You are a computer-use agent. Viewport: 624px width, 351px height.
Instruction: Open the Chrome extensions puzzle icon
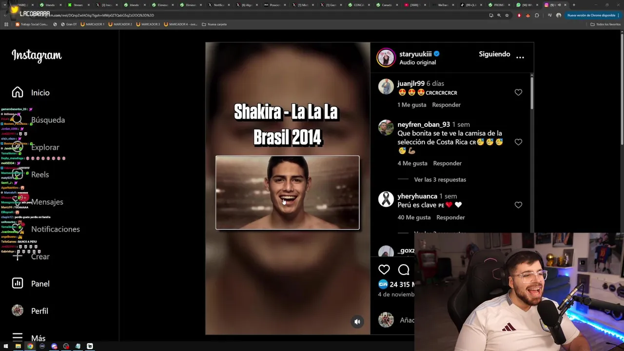pos(537,15)
